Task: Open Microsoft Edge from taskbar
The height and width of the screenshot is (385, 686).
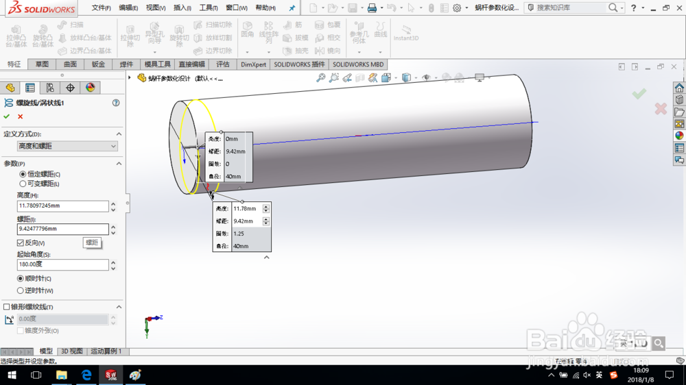Action: (x=86, y=375)
